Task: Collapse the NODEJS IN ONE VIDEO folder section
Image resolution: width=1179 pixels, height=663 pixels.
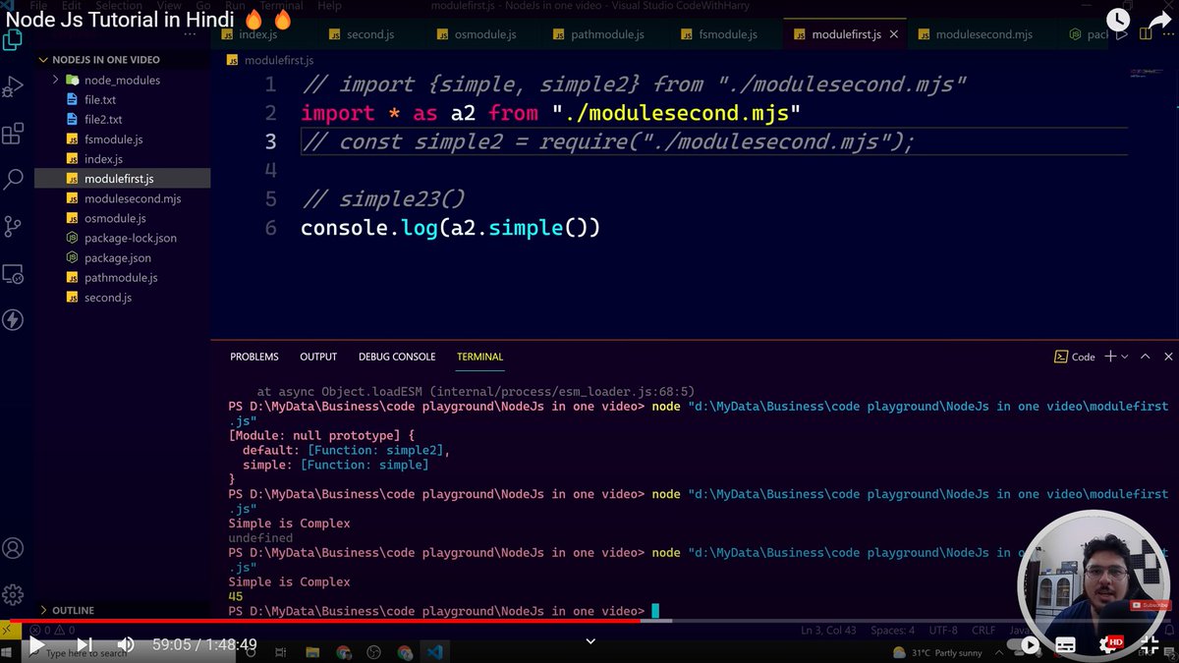Action: (121, 60)
